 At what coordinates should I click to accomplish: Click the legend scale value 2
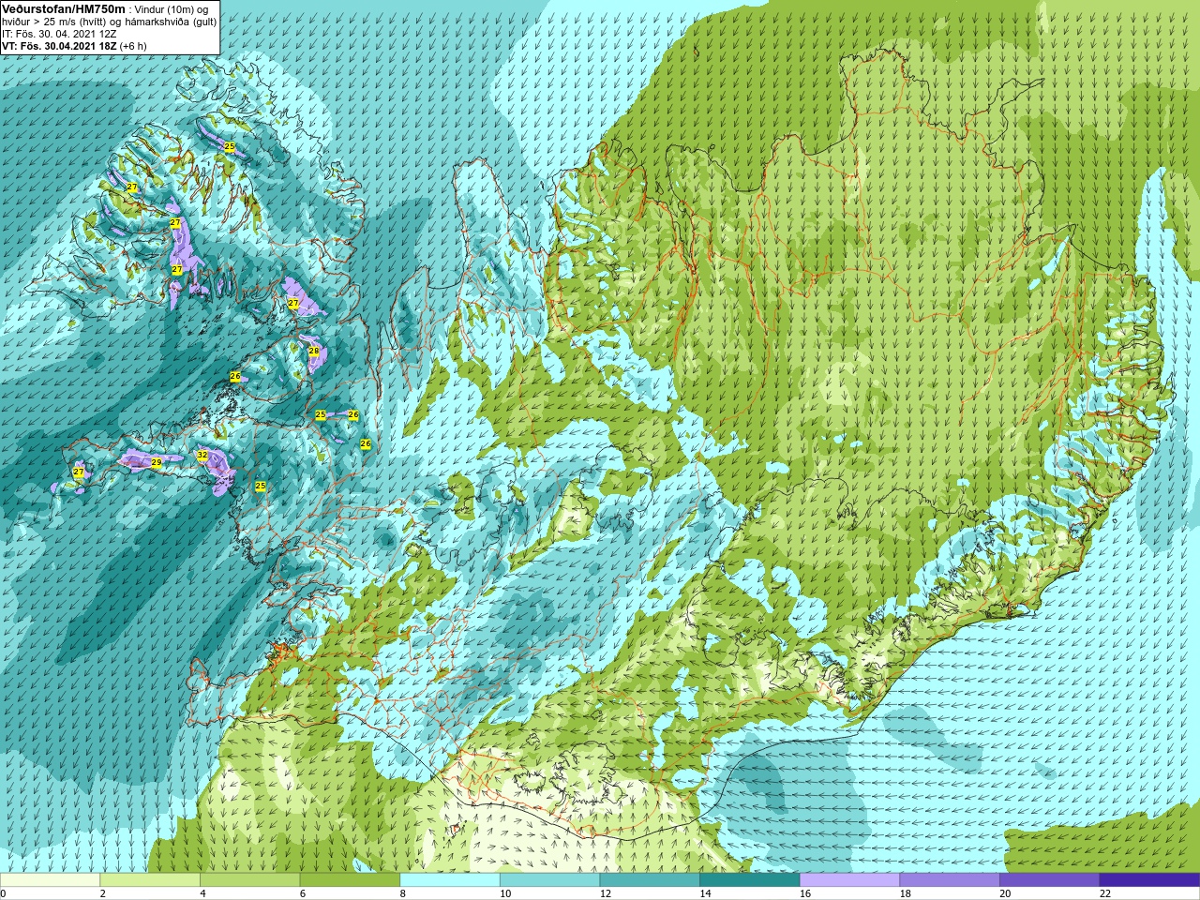(103, 893)
